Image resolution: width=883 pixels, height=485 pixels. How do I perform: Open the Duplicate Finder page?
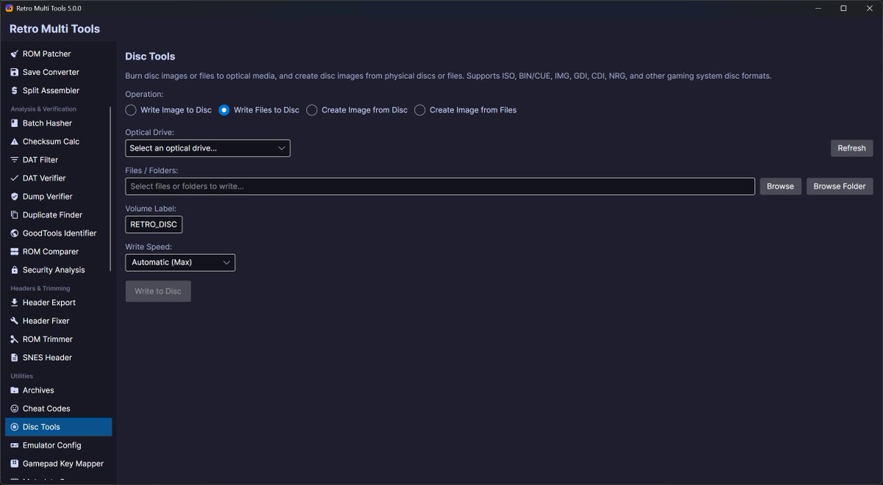pyautogui.click(x=58, y=215)
